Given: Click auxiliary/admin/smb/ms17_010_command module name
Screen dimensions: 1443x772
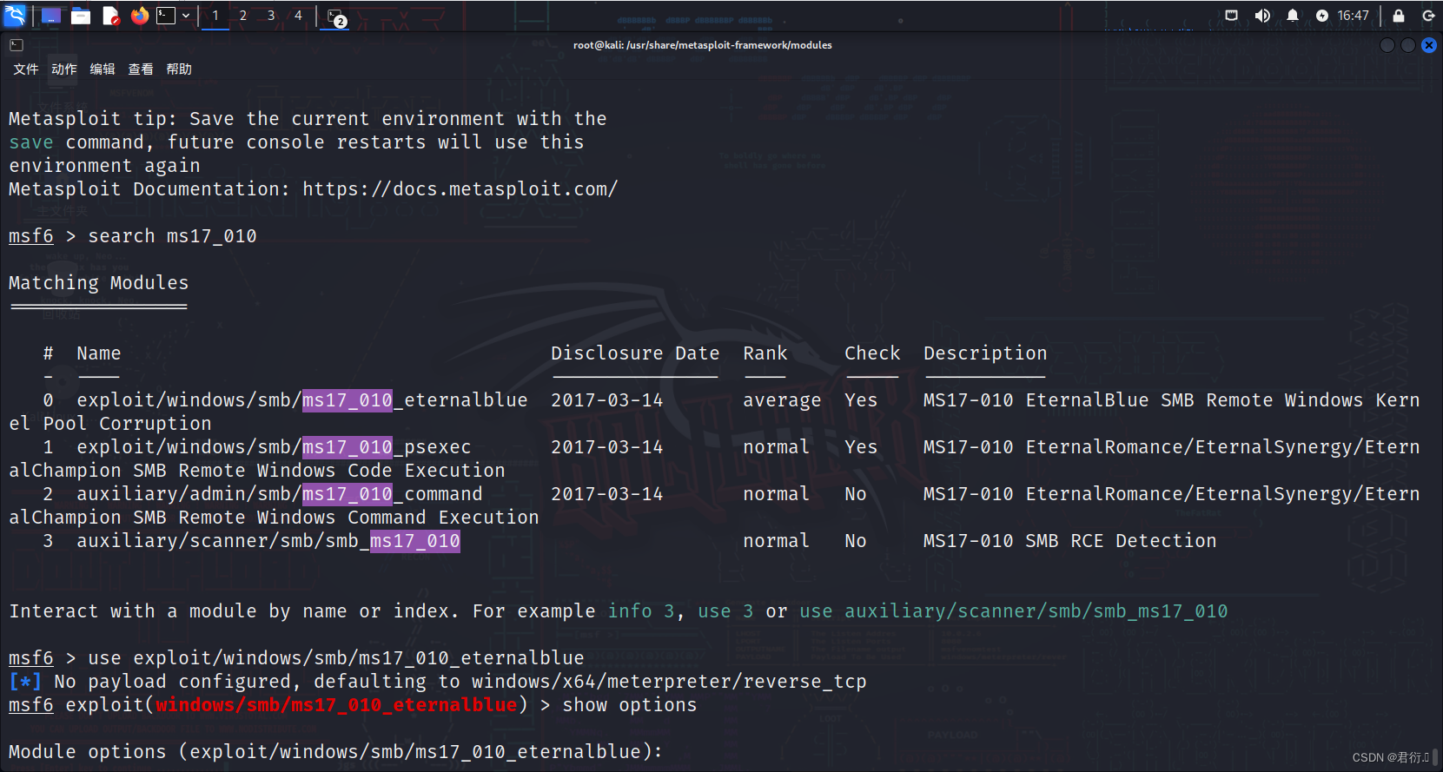Looking at the screenshot, I should [280, 494].
